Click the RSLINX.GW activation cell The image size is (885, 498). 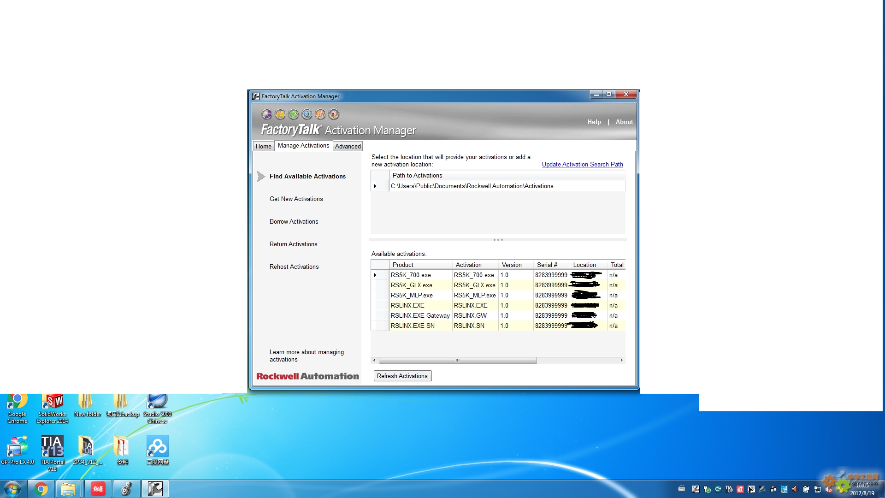click(475, 316)
